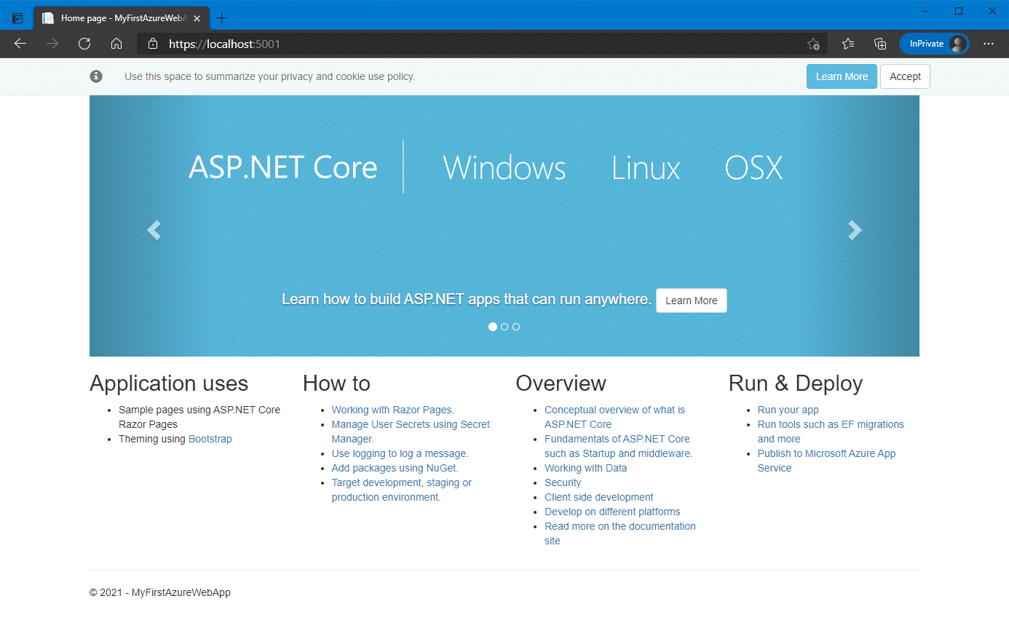Minimize the browser window

925,11
